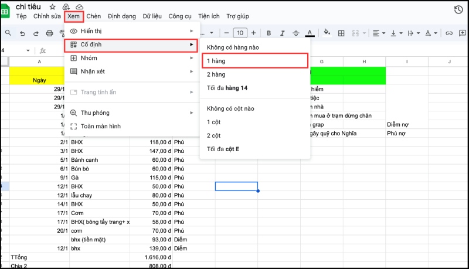This screenshot has height=269, width=469.
Task: Open the Trợ giúp menu
Action: click(238, 16)
